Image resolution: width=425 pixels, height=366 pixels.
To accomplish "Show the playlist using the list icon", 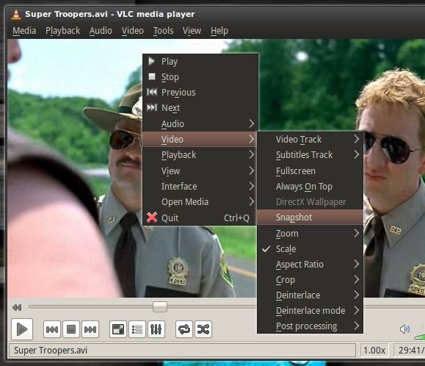I will [x=137, y=329].
